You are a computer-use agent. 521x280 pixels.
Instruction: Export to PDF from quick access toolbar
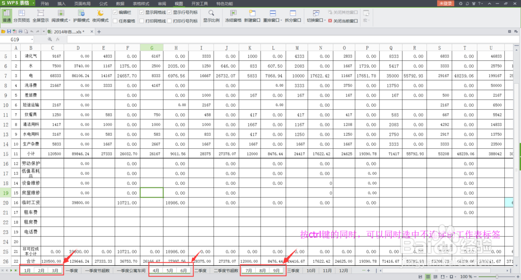point(15,32)
